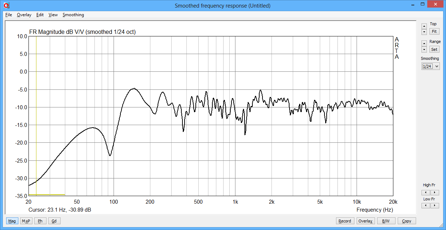Click the ARTA app icon in title bar
The height and width of the screenshot is (230, 446).
pyautogui.click(x=6, y=5)
